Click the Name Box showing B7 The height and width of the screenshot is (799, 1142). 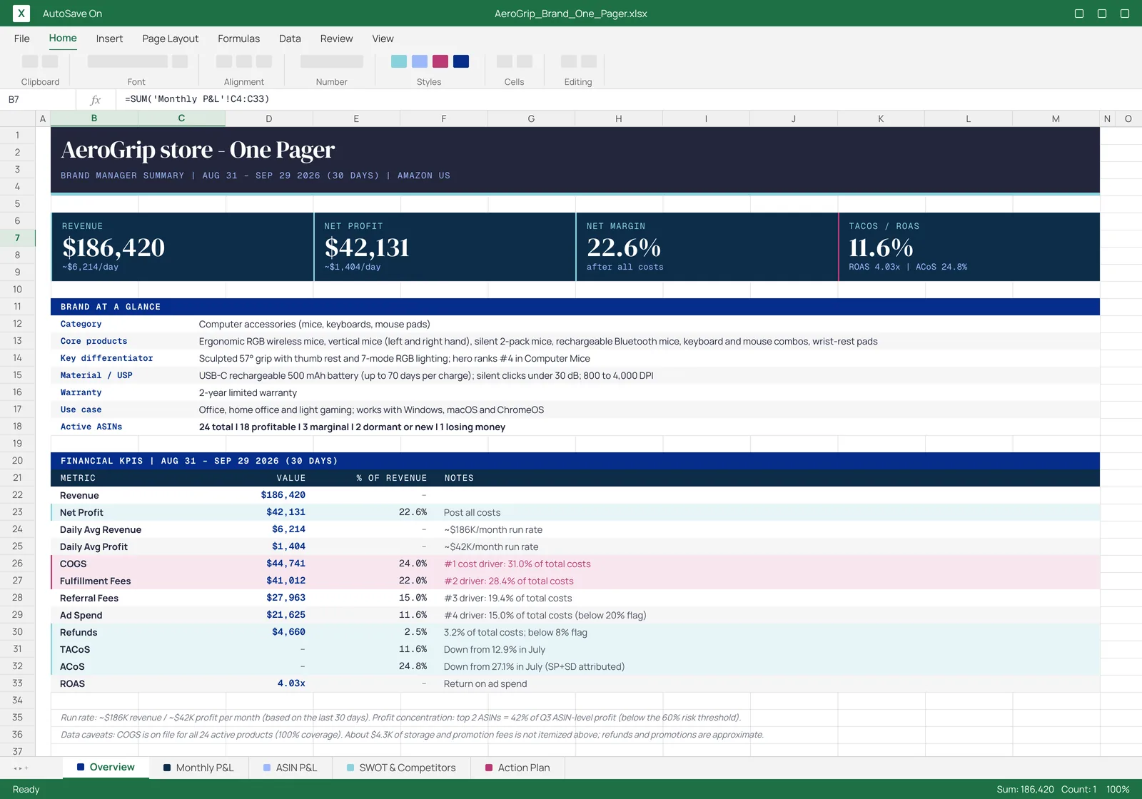tap(38, 100)
